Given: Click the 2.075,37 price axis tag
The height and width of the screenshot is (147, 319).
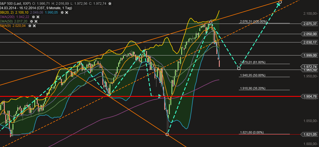Looking at the screenshot, I should [309, 24].
